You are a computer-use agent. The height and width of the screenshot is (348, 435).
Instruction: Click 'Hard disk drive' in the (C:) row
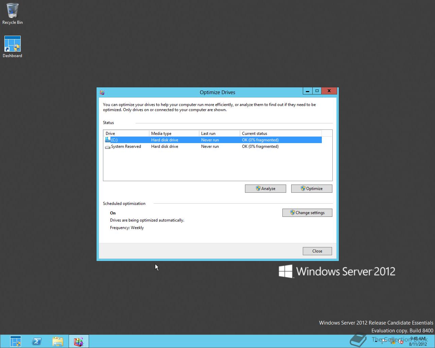pos(164,140)
